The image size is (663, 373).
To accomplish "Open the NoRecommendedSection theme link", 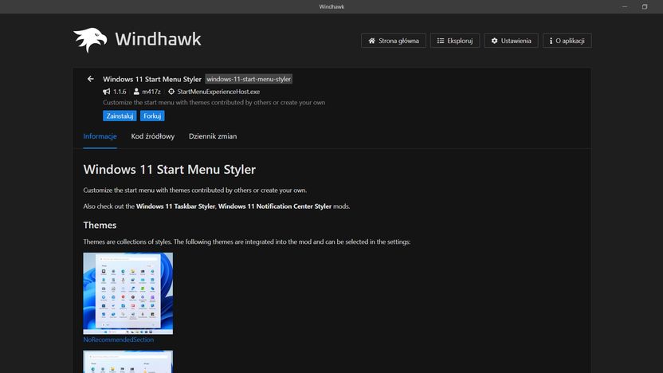I will pos(119,340).
